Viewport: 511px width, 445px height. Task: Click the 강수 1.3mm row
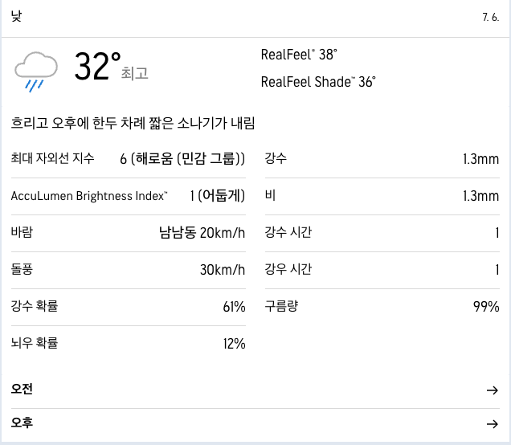point(382,159)
